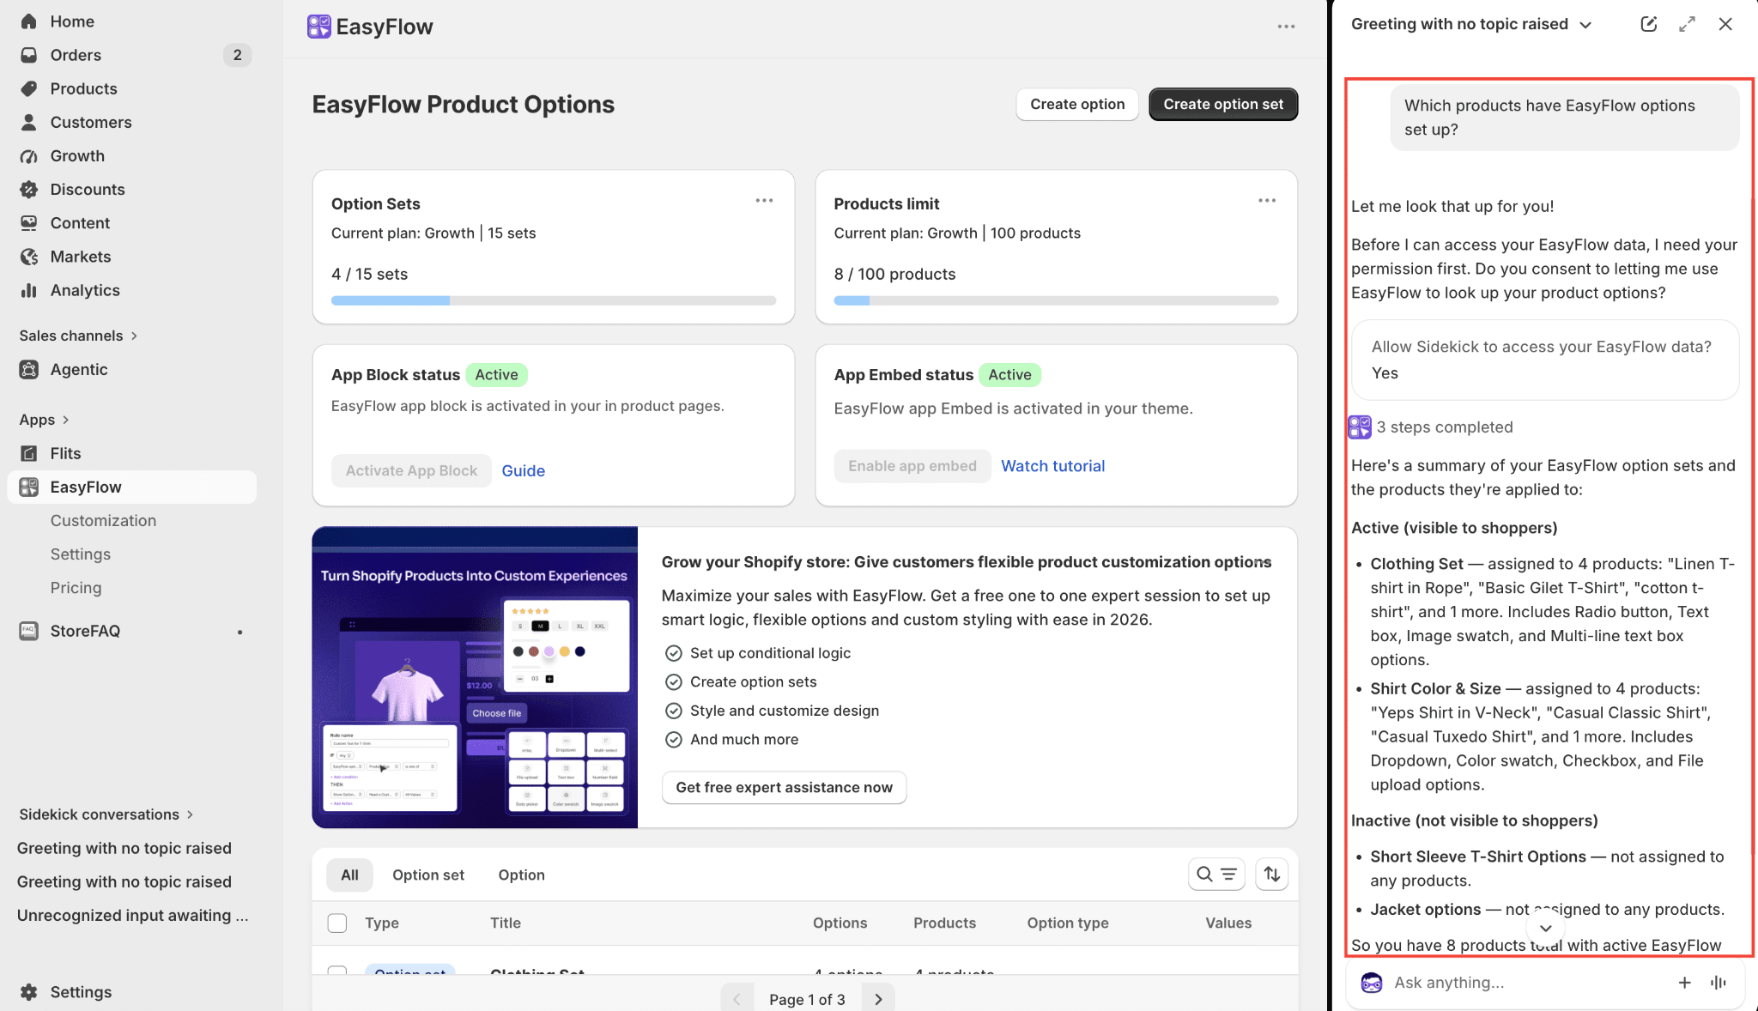Open Markets globe icon

[x=29, y=256]
